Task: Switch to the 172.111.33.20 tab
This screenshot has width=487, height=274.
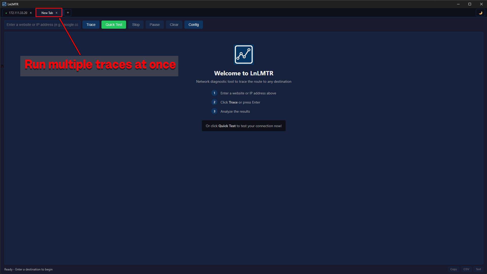Action: [18, 13]
